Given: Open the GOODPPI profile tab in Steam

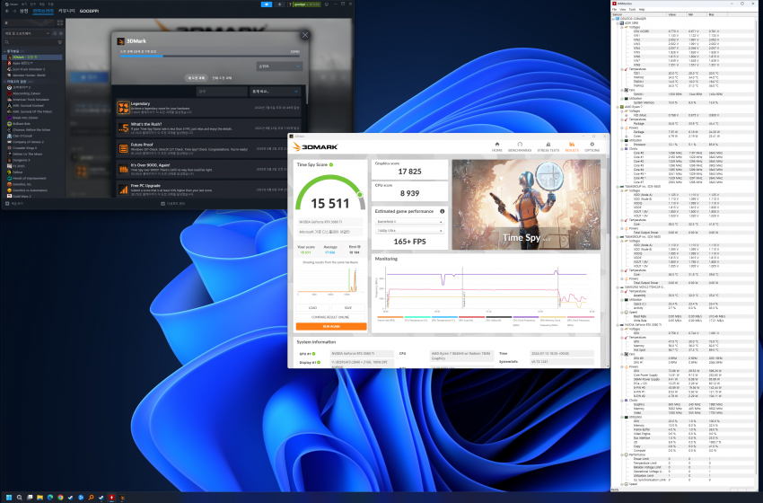Looking at the screenshot, I should (89, 11).
